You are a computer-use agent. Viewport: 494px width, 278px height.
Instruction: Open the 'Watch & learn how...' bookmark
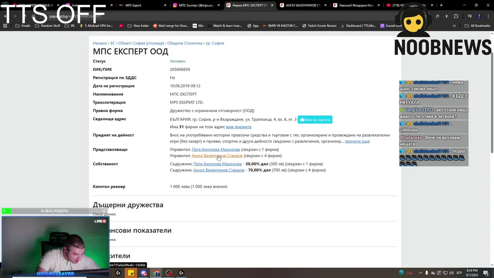tap(225, 26)
